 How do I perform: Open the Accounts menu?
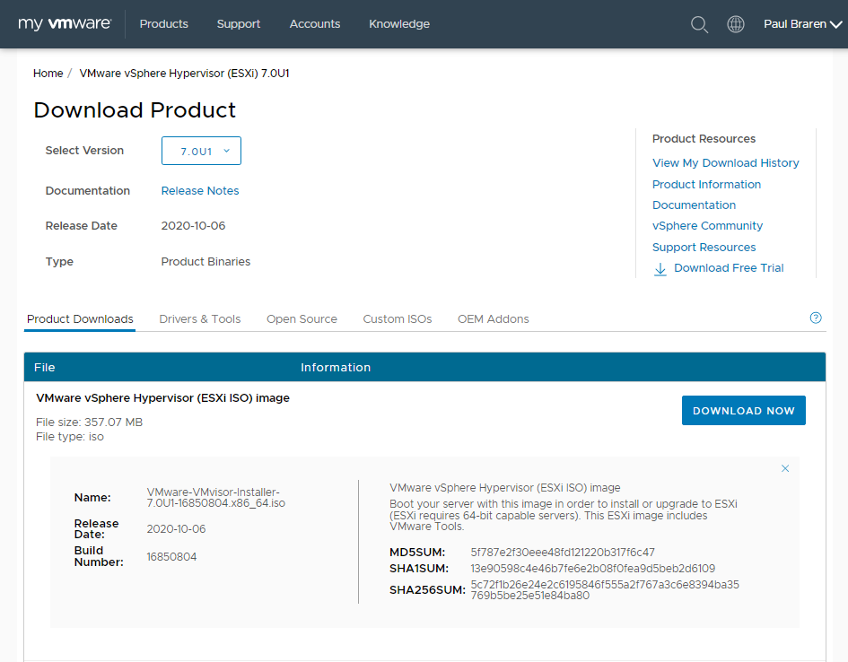point(315,24)
